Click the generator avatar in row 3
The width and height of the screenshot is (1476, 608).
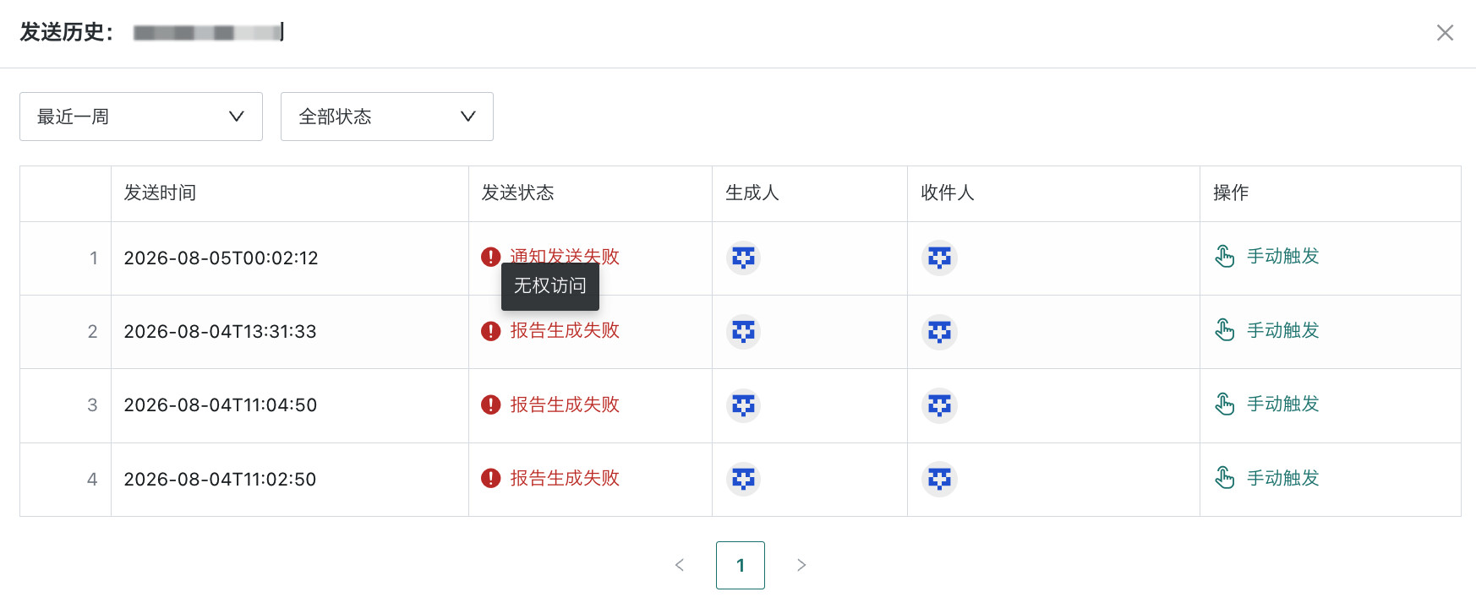743,405
